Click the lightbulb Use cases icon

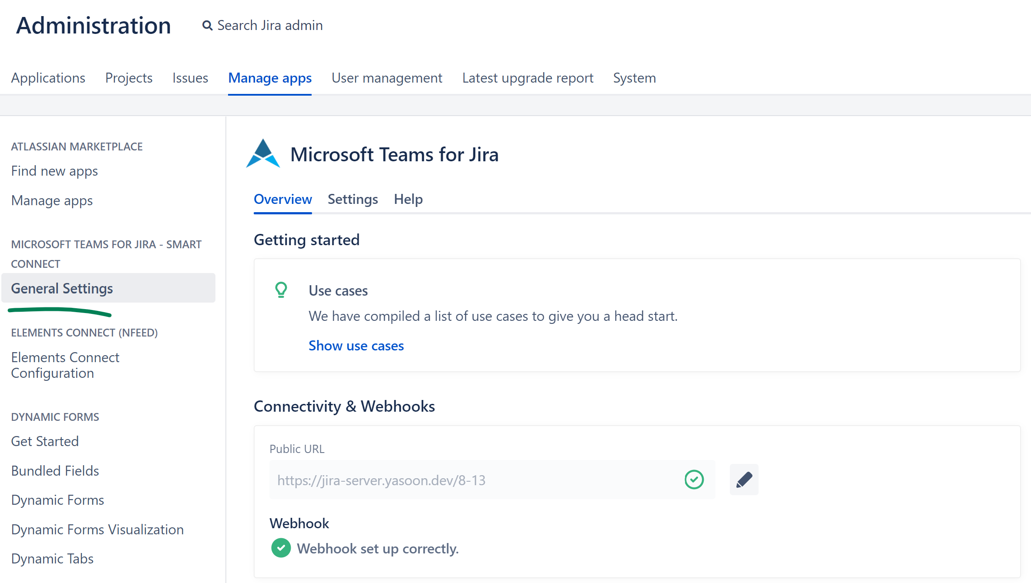pyautogui.click(x=281, y=290)
